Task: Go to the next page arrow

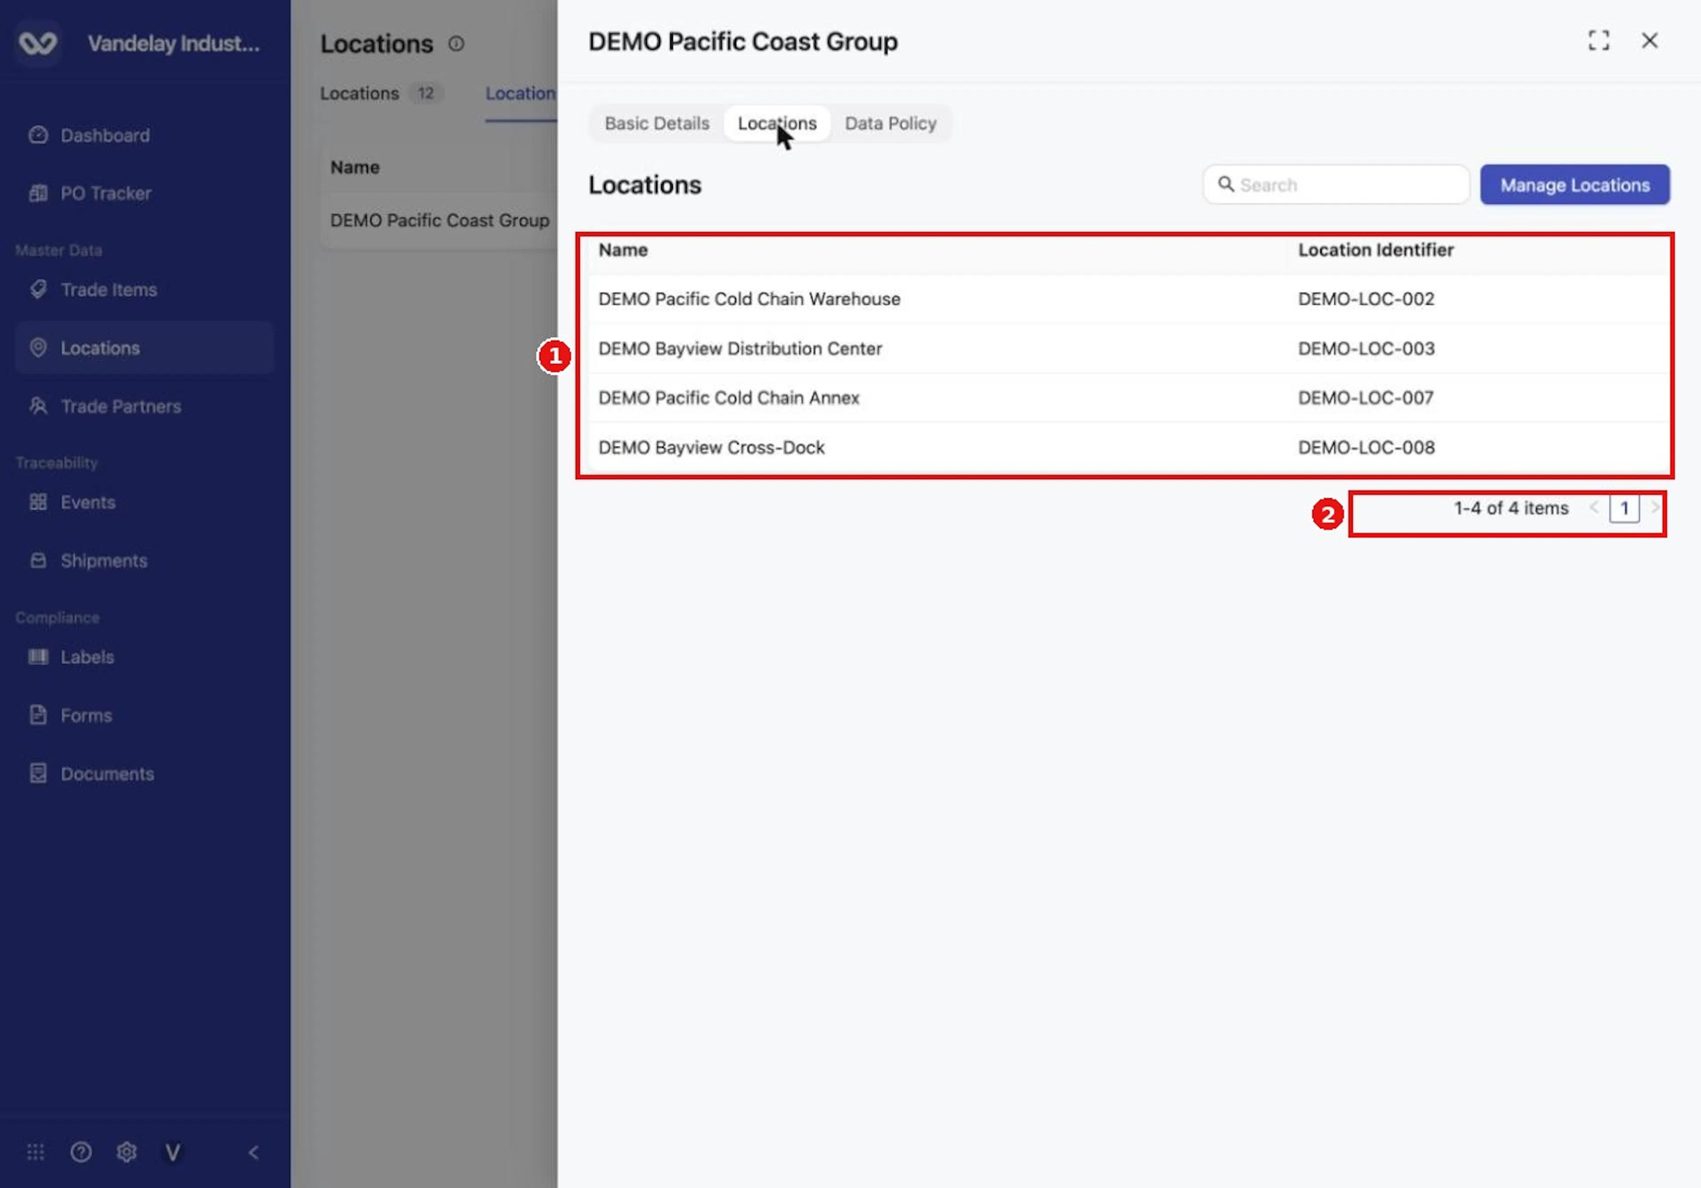Action: point(1654,508)
